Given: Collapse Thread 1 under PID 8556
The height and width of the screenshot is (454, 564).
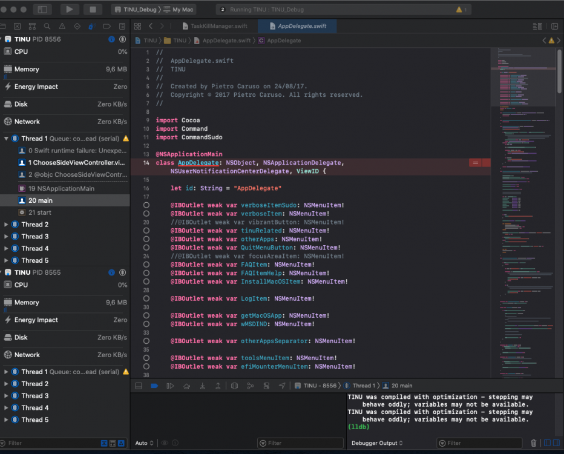Looking at the screenshot, I should pyautogui.click(x=6, y=139).
